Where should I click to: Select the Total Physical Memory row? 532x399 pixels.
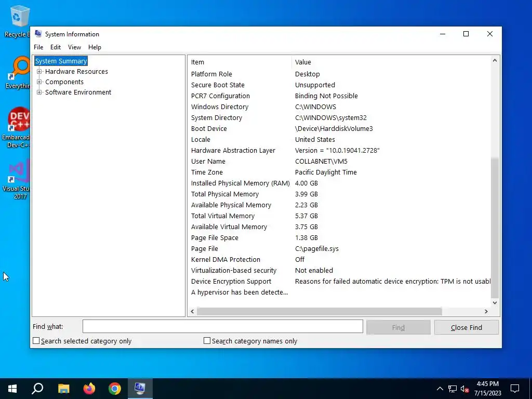(x=339, y=194)
